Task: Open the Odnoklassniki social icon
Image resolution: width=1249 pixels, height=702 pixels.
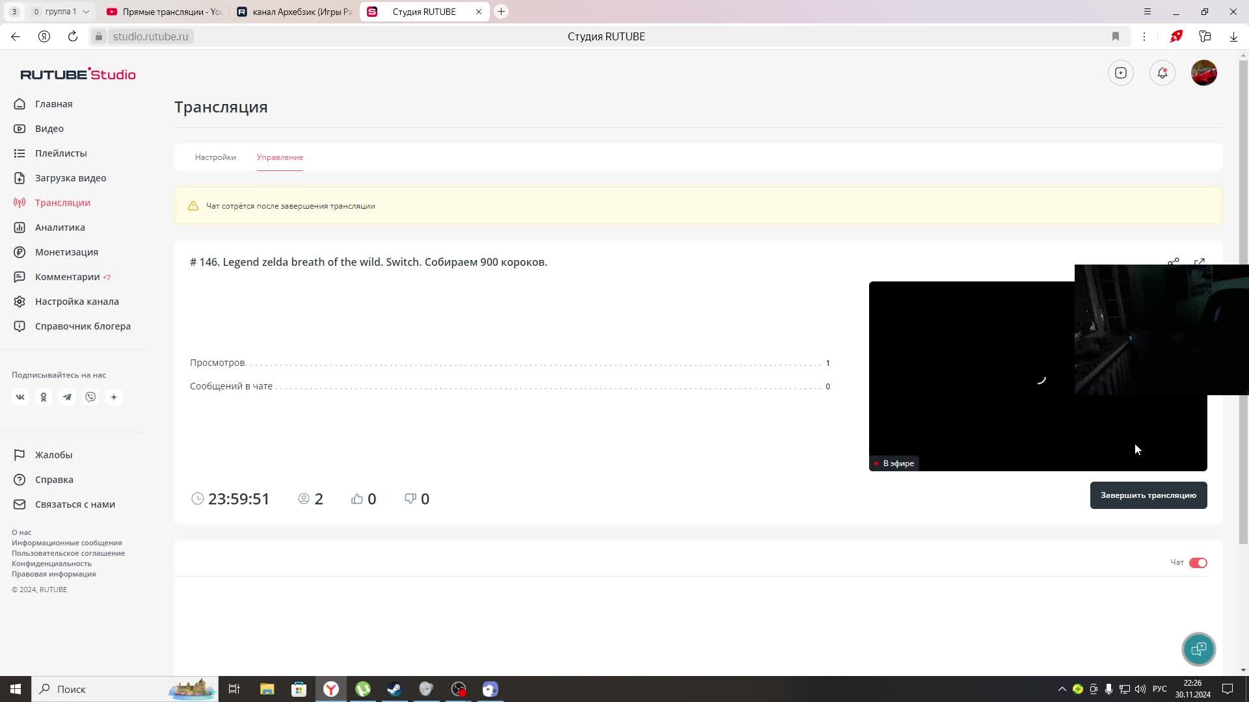Action: coord(44,397)
